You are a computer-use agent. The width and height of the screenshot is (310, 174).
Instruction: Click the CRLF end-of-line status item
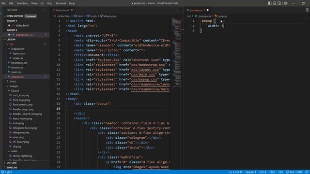[272, 172]
